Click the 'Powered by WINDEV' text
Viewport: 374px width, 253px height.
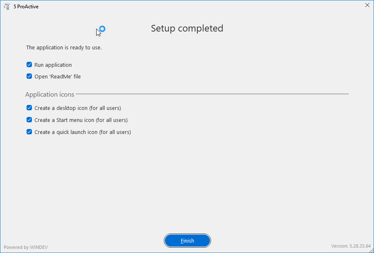[x=26, y=247]
